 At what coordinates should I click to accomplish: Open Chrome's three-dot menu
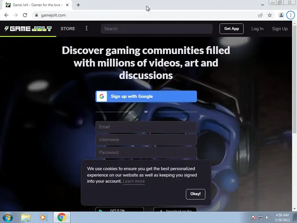(291, 15)
